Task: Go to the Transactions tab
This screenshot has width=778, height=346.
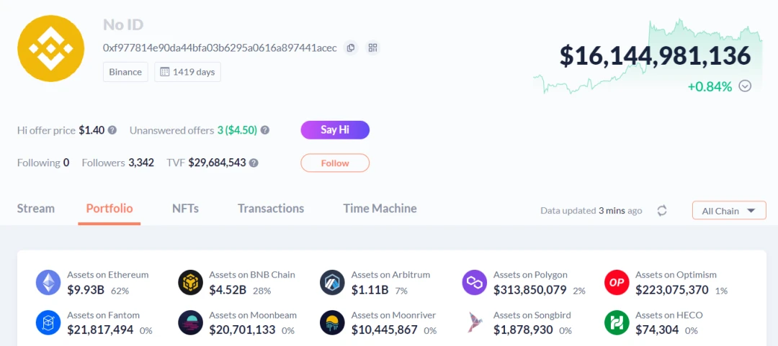Action: coord(271,209)
